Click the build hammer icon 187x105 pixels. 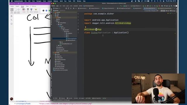121,6
